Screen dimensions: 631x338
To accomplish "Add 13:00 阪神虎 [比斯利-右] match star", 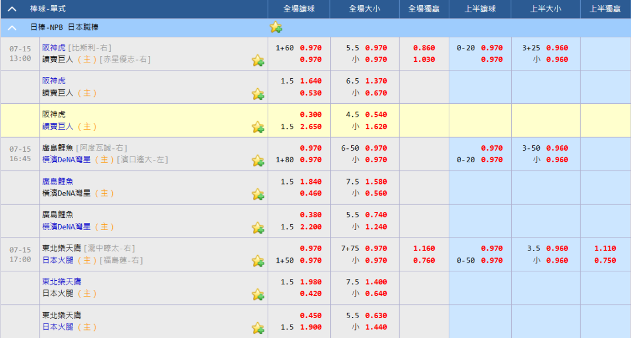I will click(258, 60).
